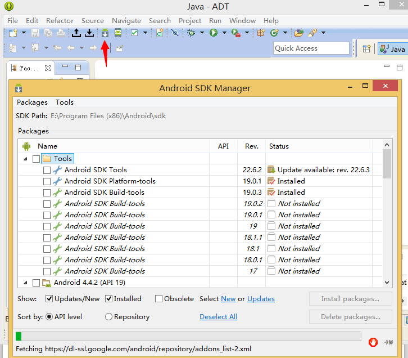The width and height of the screenshot is (408, 358).
Task: Open the External Tools dropdown arrow
Action: [x=247, y=33]
